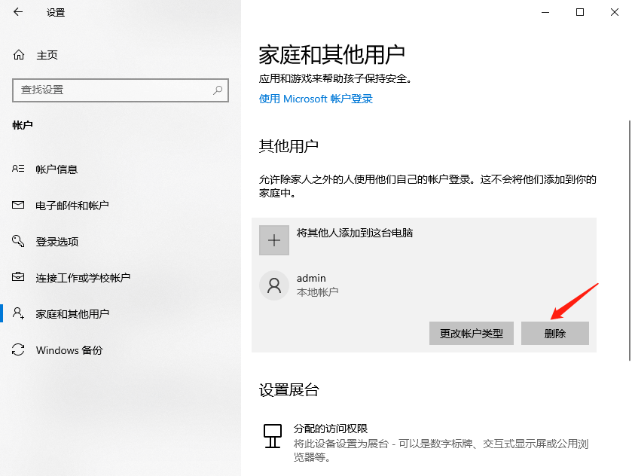
Task: Click the Windows backup sync icon
Action: pos(17,349)
